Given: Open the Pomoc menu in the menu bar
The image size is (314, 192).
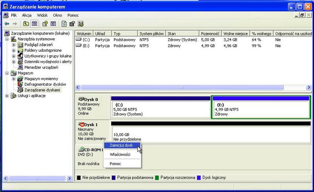Looking at the screenshot, I should 73,15.
